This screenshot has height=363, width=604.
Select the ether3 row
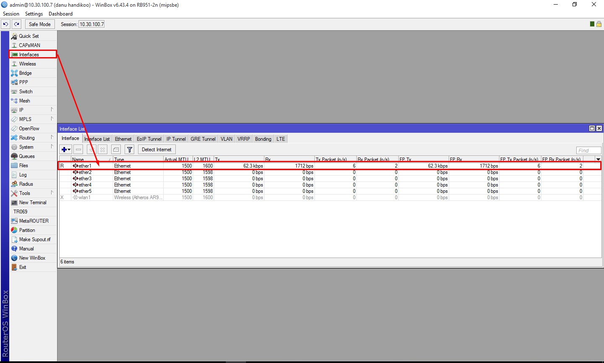click(x=330, y=179)
